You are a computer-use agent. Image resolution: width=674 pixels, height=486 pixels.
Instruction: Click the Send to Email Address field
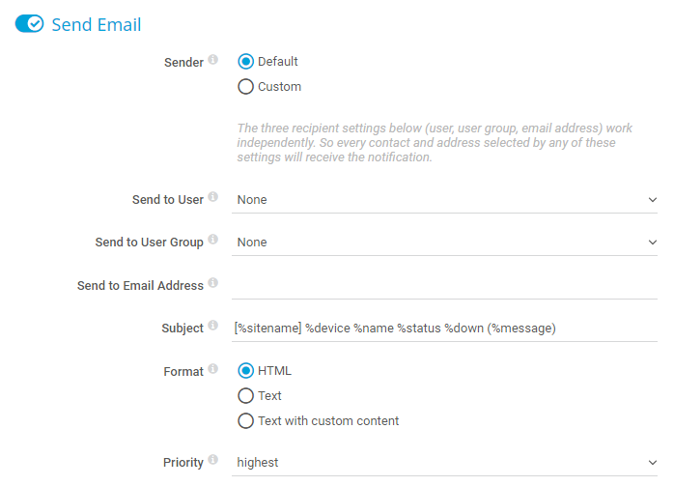(445, 286)
